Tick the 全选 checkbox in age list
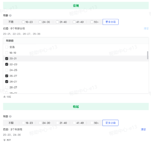151x142 pixels. point(7,47)
